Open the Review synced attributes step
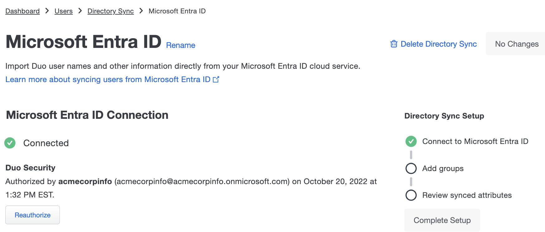Image resolution: width=545 pixels, height=232 pixels. (467, 195)
